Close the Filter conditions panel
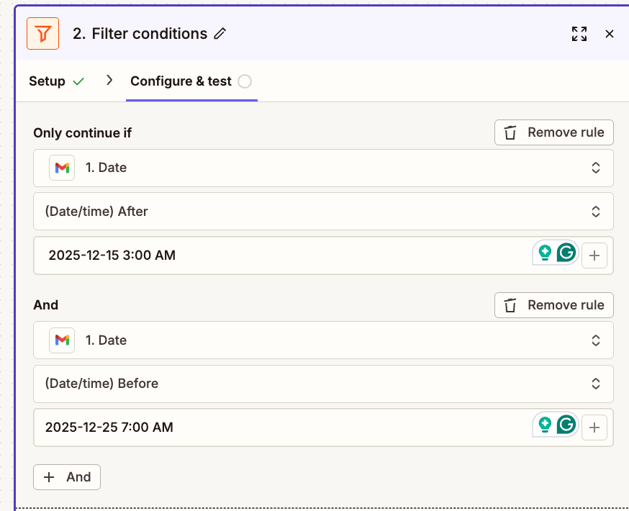Image resolution: width=629 pixels, height=511 pixels. 610,34
